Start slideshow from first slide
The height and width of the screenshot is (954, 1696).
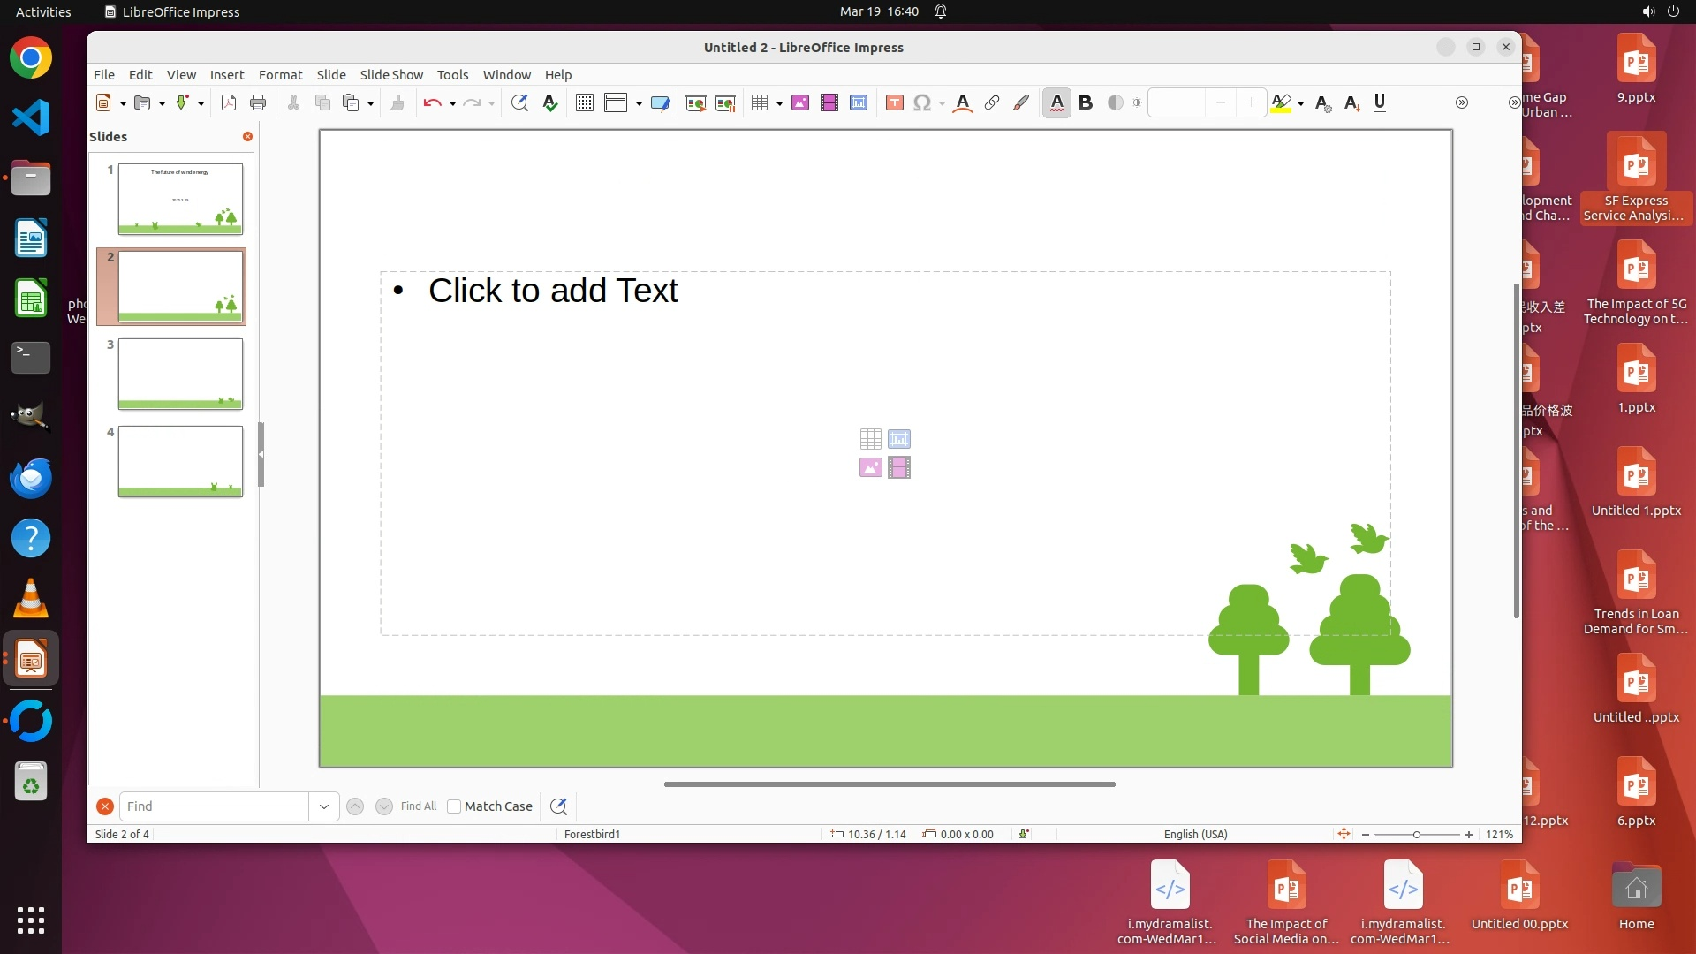click(695, 103)
